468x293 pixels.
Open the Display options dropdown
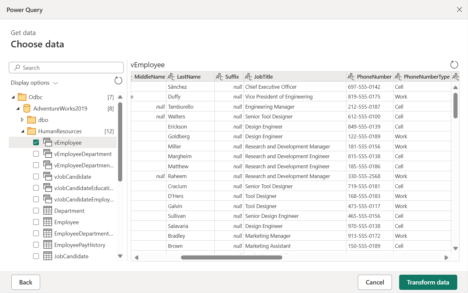[34, 83]
